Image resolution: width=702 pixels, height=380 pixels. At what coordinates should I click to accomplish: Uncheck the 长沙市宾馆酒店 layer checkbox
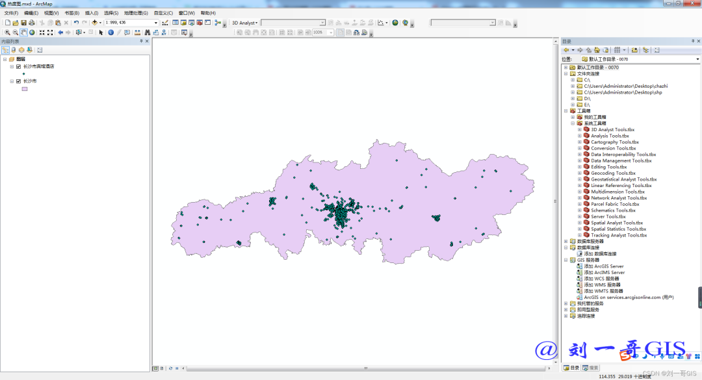18,66
